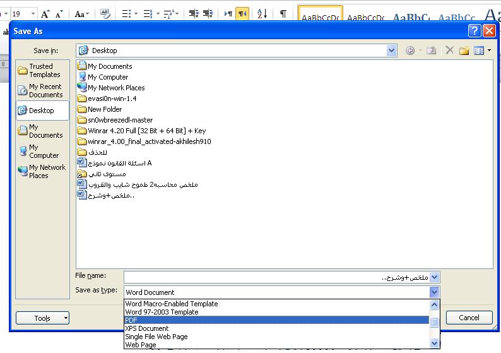The height and width of the screenshot is (353, 501).
Task: Click the Delete X icon in dialog toolbar
Action: click(449, 50)
